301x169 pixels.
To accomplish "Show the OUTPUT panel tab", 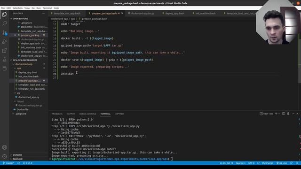I will [71, 114].
